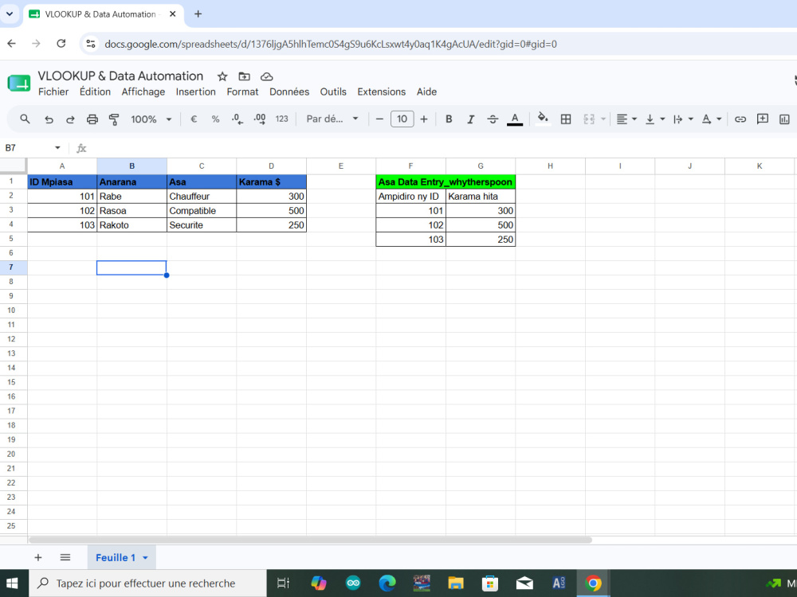The height and width of the screenshot is (597, 797).
Task: Toggle bold formatting
Action: [449, 119]
